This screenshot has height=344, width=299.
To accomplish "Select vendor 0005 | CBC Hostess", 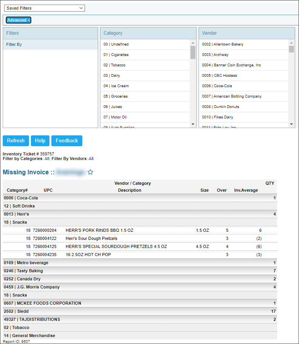I will point(243,76).
